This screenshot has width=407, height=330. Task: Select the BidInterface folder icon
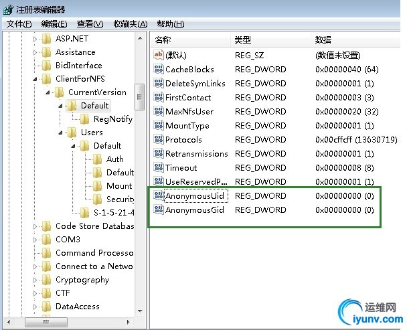click(47, 66)
